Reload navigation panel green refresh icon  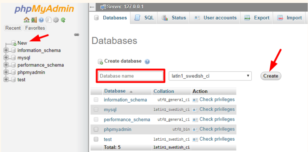coord(63,20)
